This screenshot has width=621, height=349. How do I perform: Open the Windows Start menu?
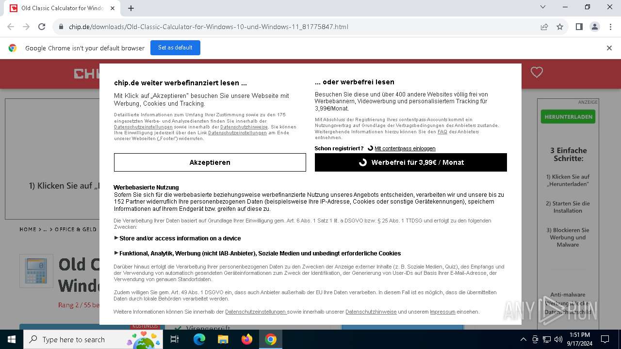point(12,339)
